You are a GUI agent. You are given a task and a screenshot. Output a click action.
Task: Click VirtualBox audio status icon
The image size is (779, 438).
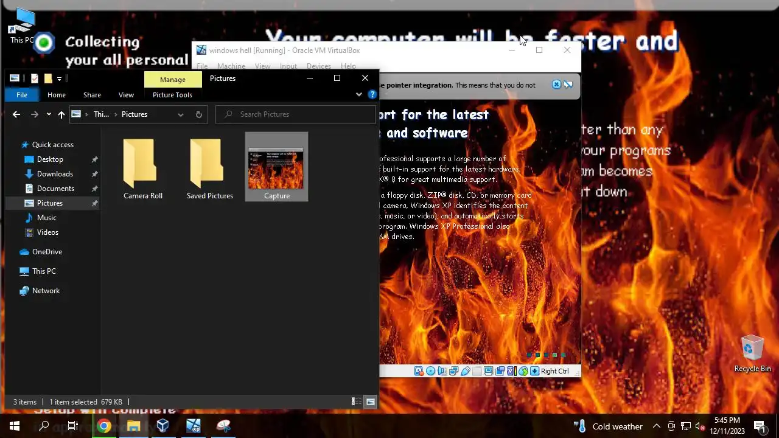tap(442, 371)
